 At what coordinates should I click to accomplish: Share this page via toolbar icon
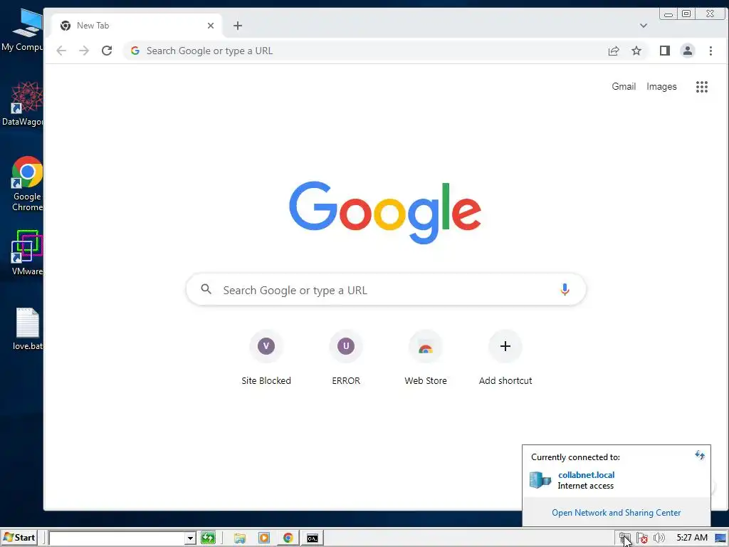tap(614, 51)
